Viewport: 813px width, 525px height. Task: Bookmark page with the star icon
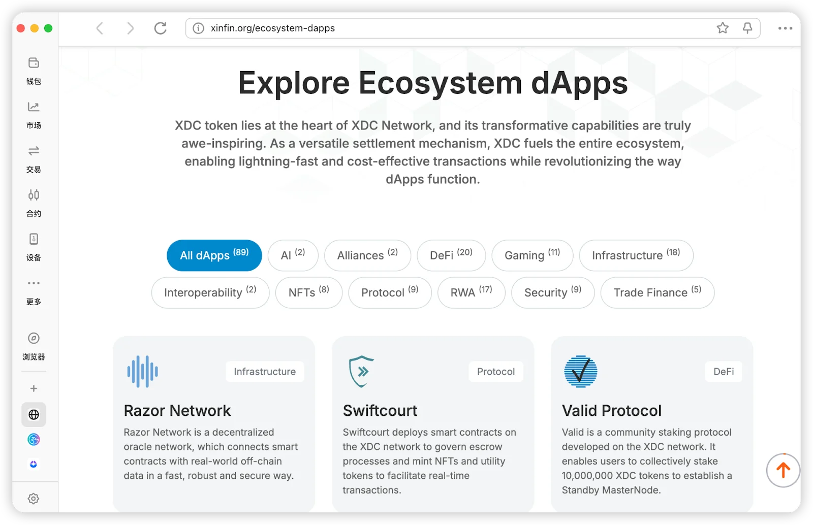click(722, 28)
